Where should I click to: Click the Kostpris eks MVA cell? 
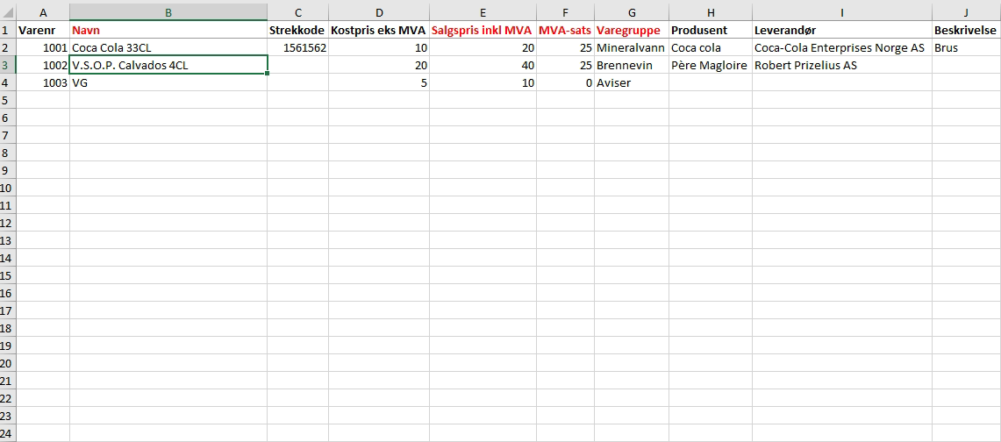tap(379, 30)
